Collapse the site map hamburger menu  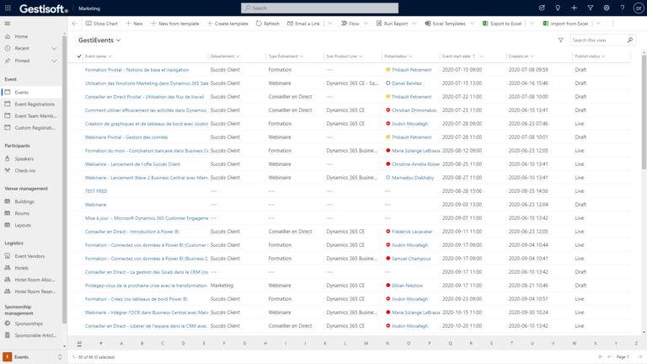(8, 24)
